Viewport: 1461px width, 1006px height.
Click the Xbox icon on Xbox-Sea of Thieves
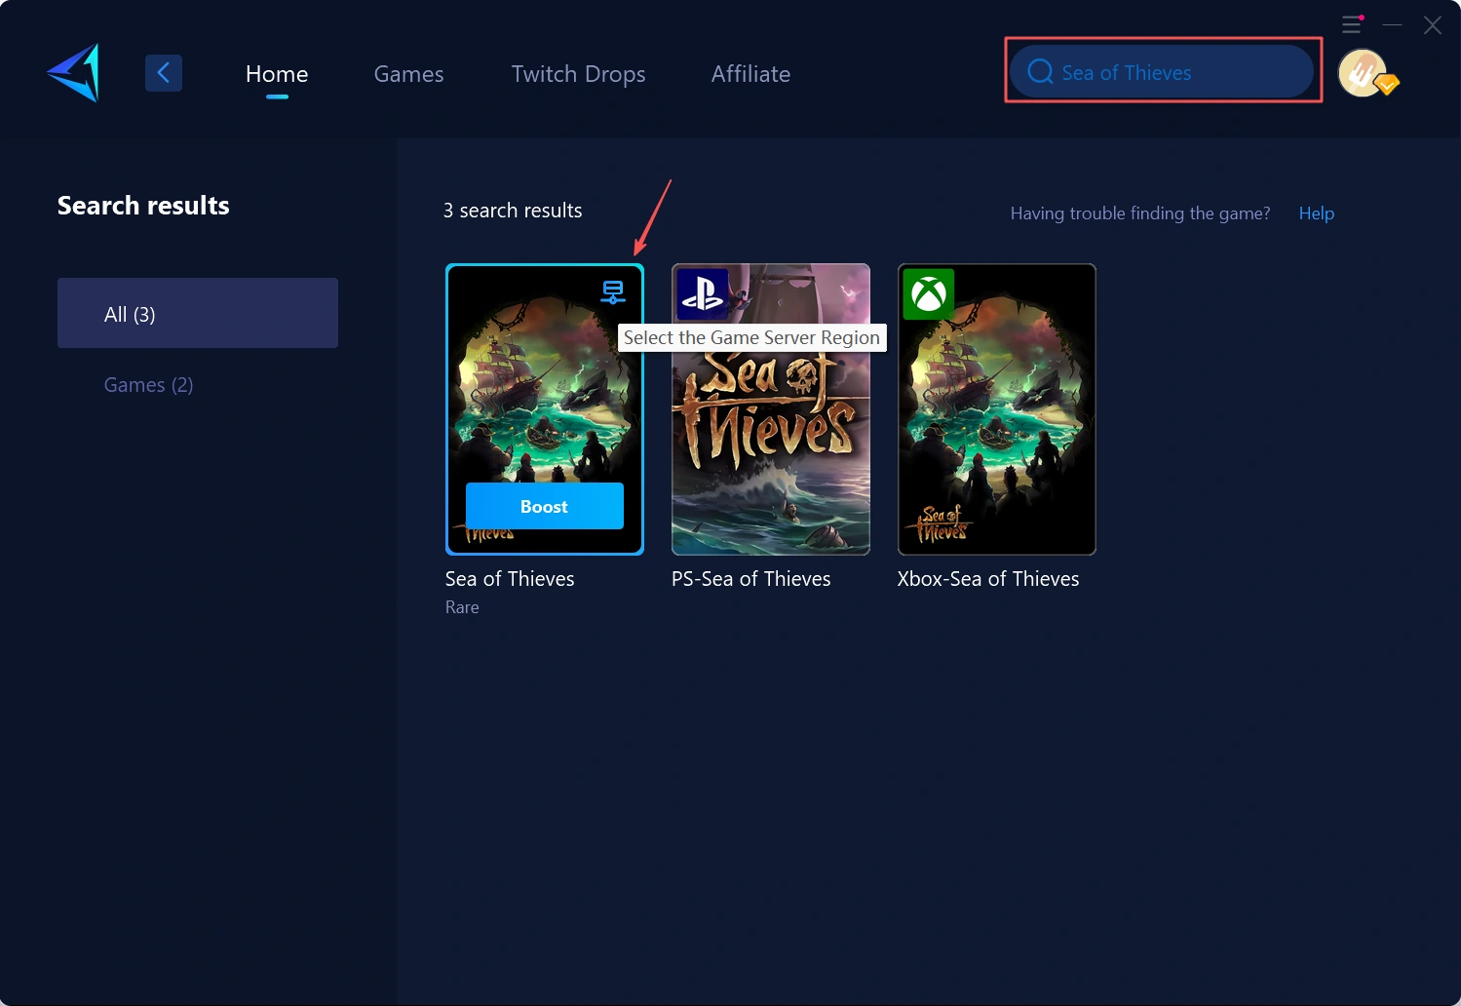(x=928, y=294)
